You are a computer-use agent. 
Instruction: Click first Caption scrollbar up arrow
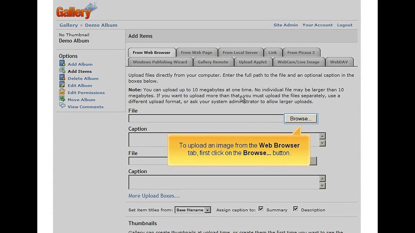322,136
